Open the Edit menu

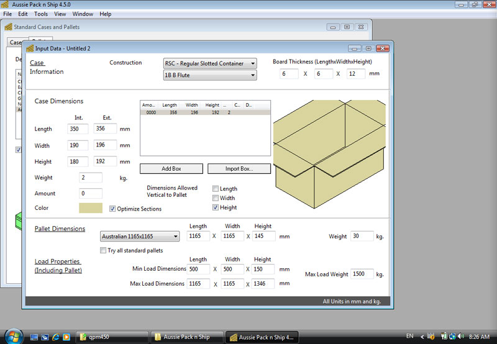[22, 14]
